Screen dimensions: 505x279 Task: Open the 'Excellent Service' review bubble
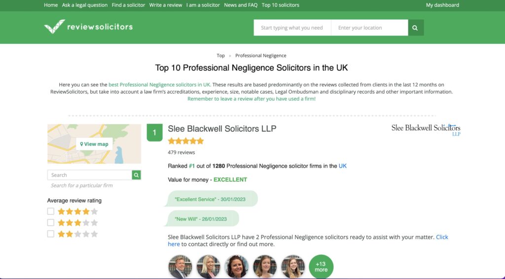[x=211, y=199]
